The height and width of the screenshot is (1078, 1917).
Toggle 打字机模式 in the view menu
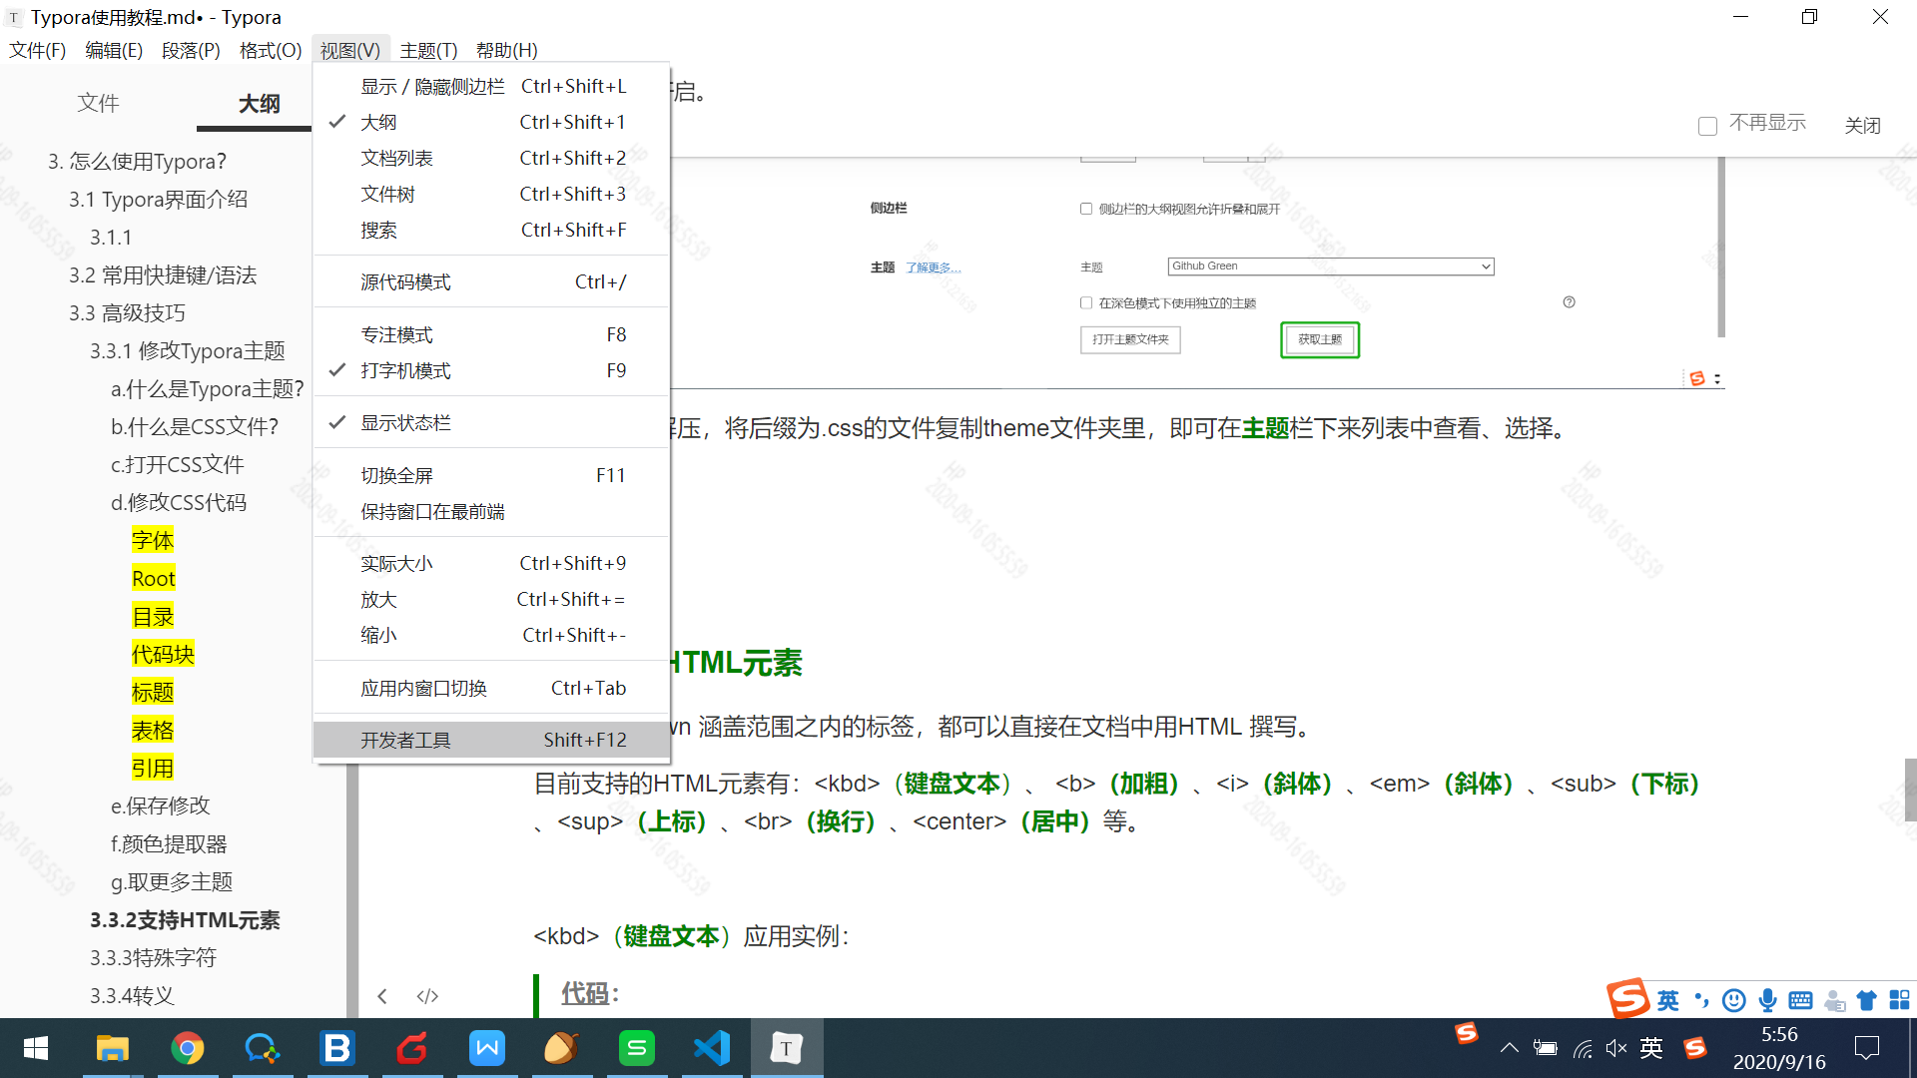pos(405,370)
